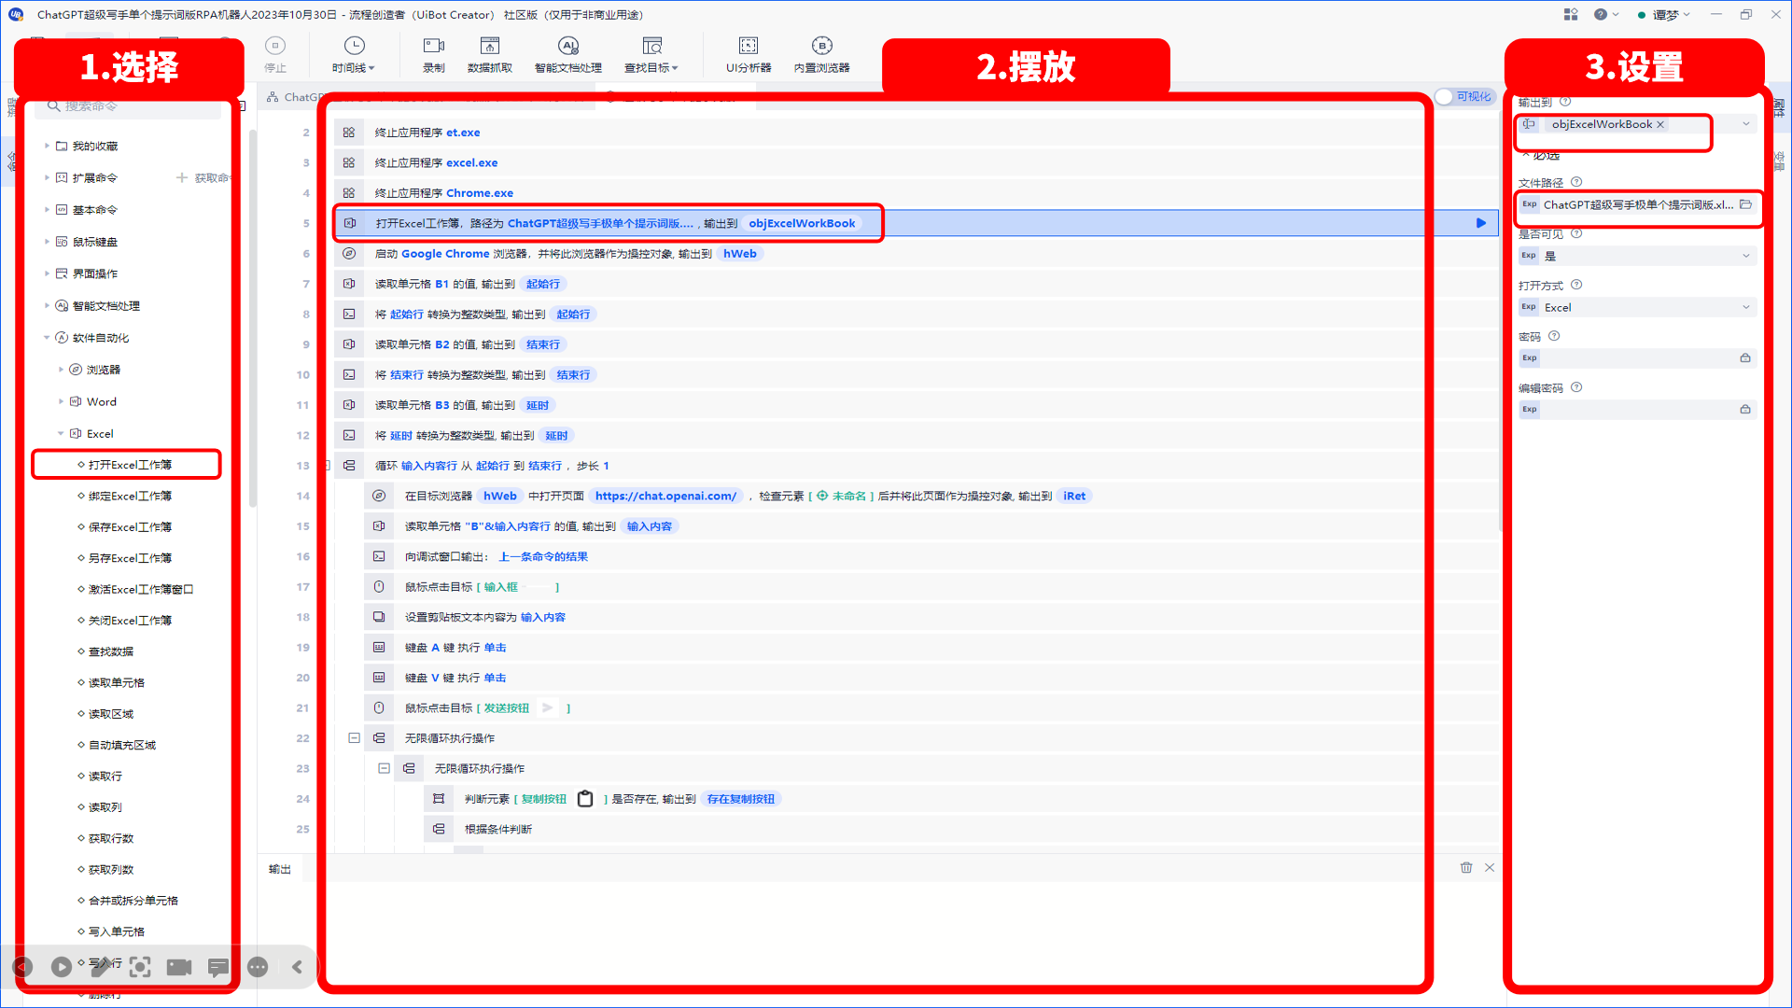Screen dimensions: 1792x1008
Task: Click the 获取命令 link
Action: [203, 177]
